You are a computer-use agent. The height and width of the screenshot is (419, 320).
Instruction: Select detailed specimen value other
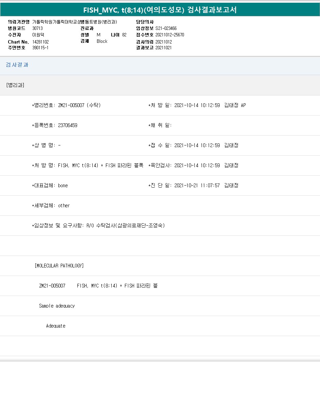[64, 206]
